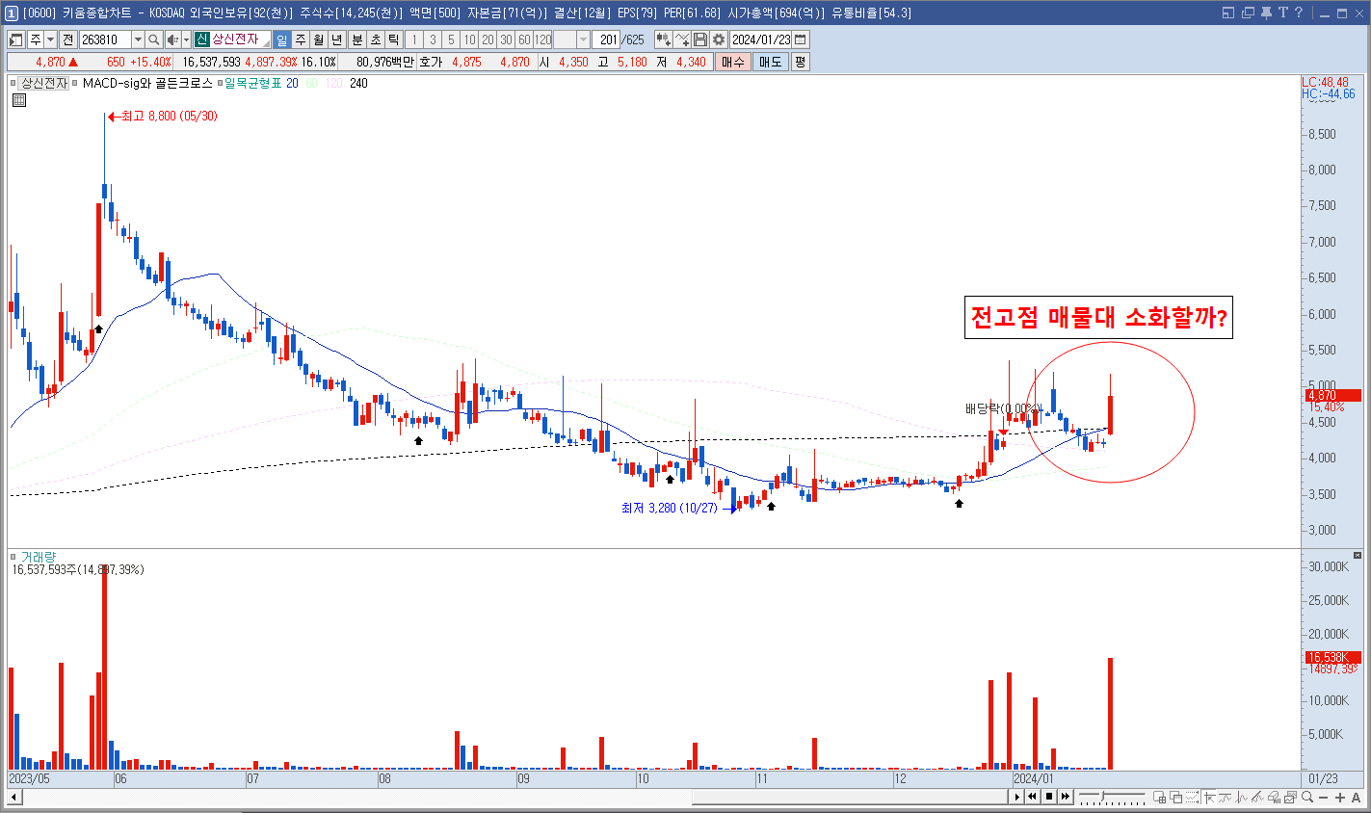Click the plus zoom-in icon at bottom

[1340, 797]
